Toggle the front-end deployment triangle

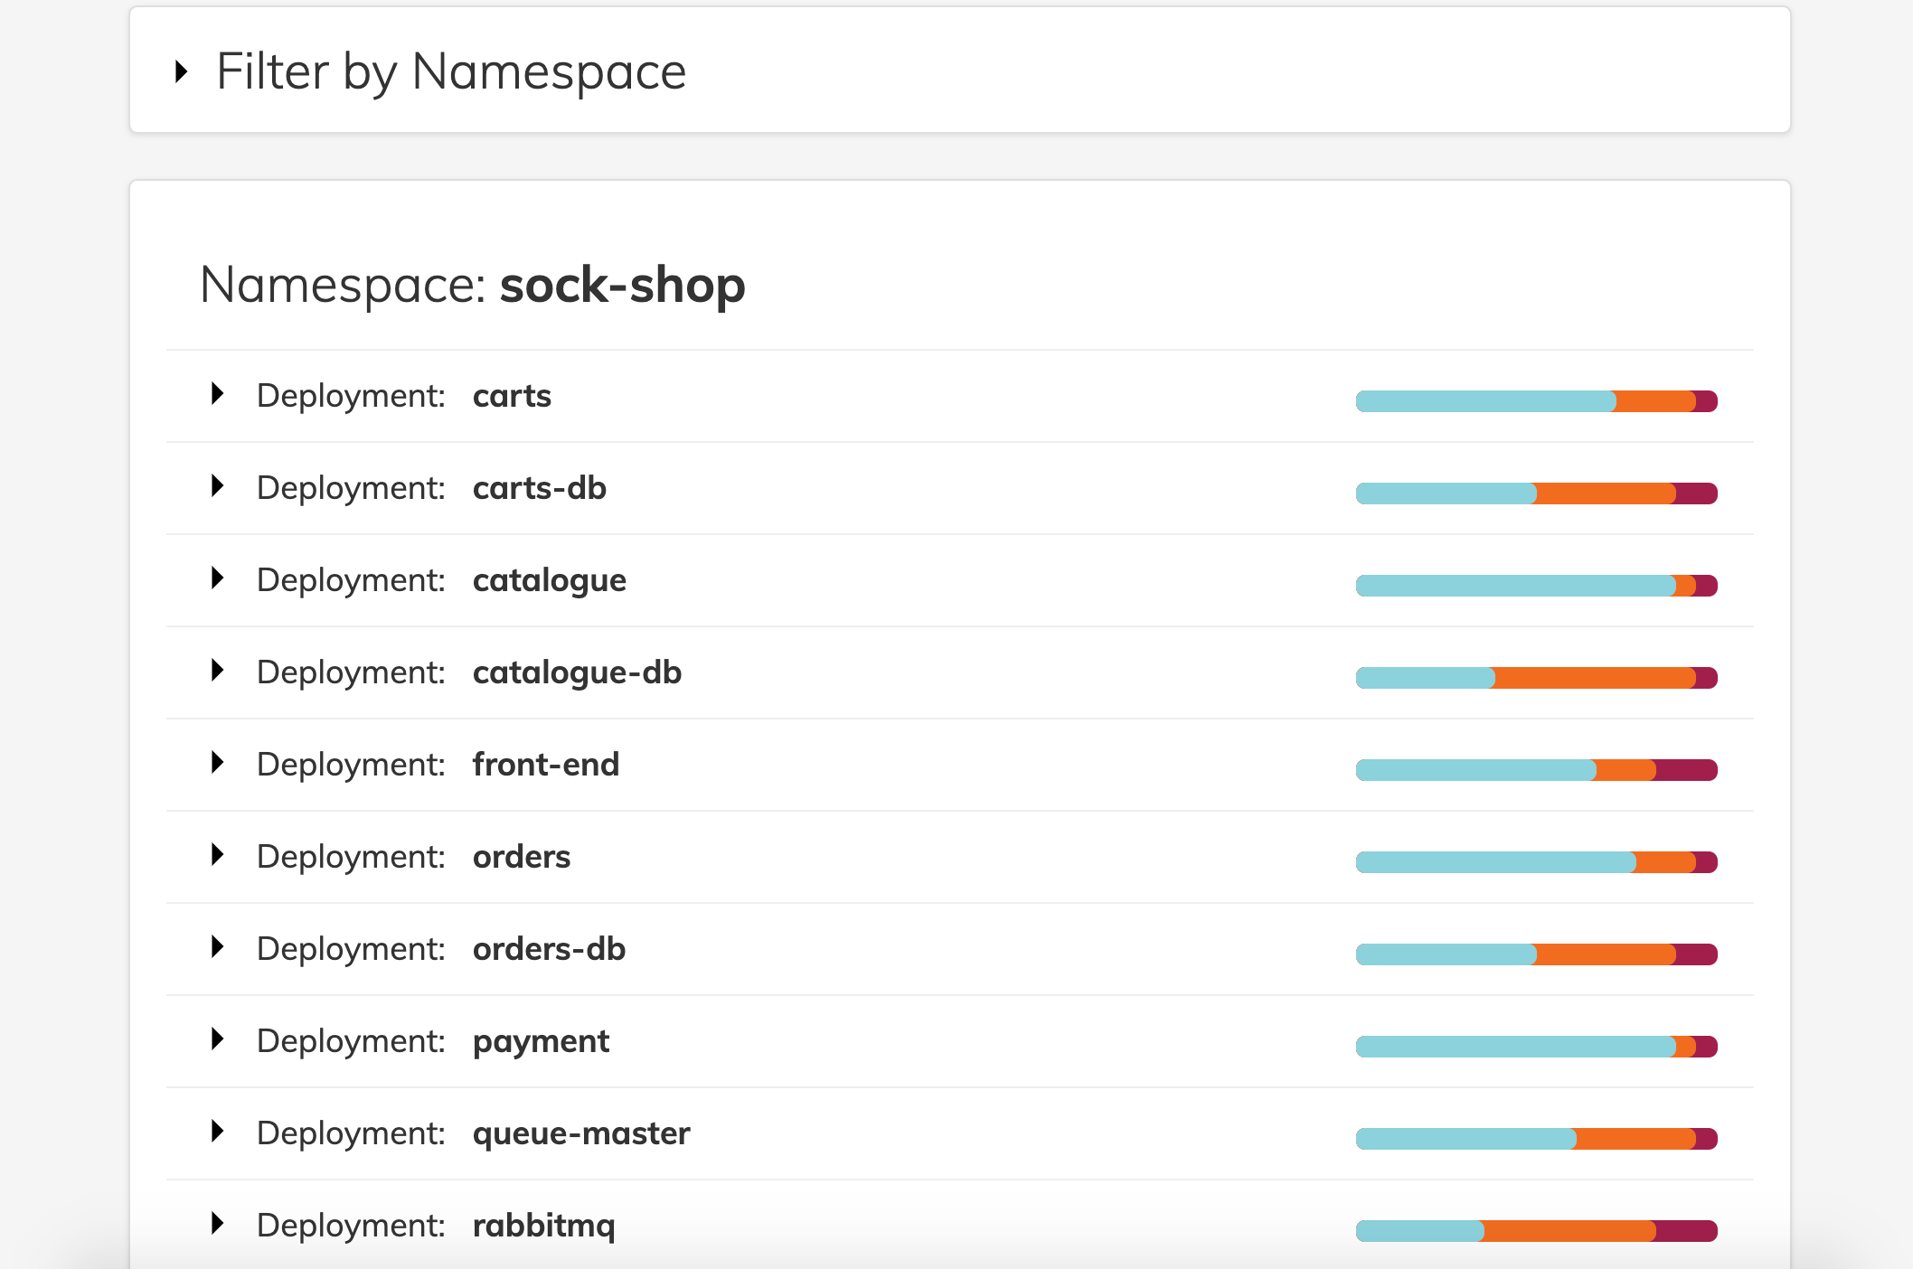pos(217,762)
